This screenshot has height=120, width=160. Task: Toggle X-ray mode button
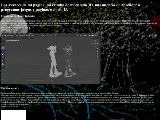(89, 36)
